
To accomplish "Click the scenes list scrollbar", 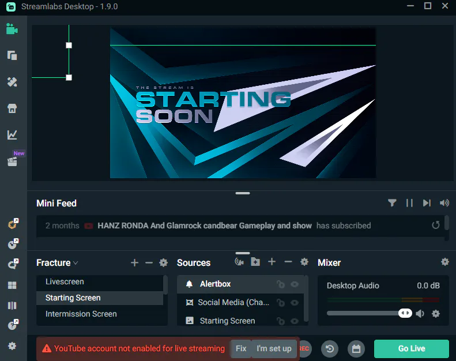I will (x=165, y=284).
